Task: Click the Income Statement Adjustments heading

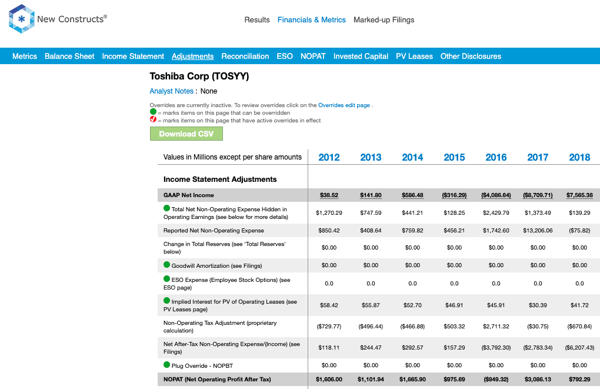Action: point(220,179)
